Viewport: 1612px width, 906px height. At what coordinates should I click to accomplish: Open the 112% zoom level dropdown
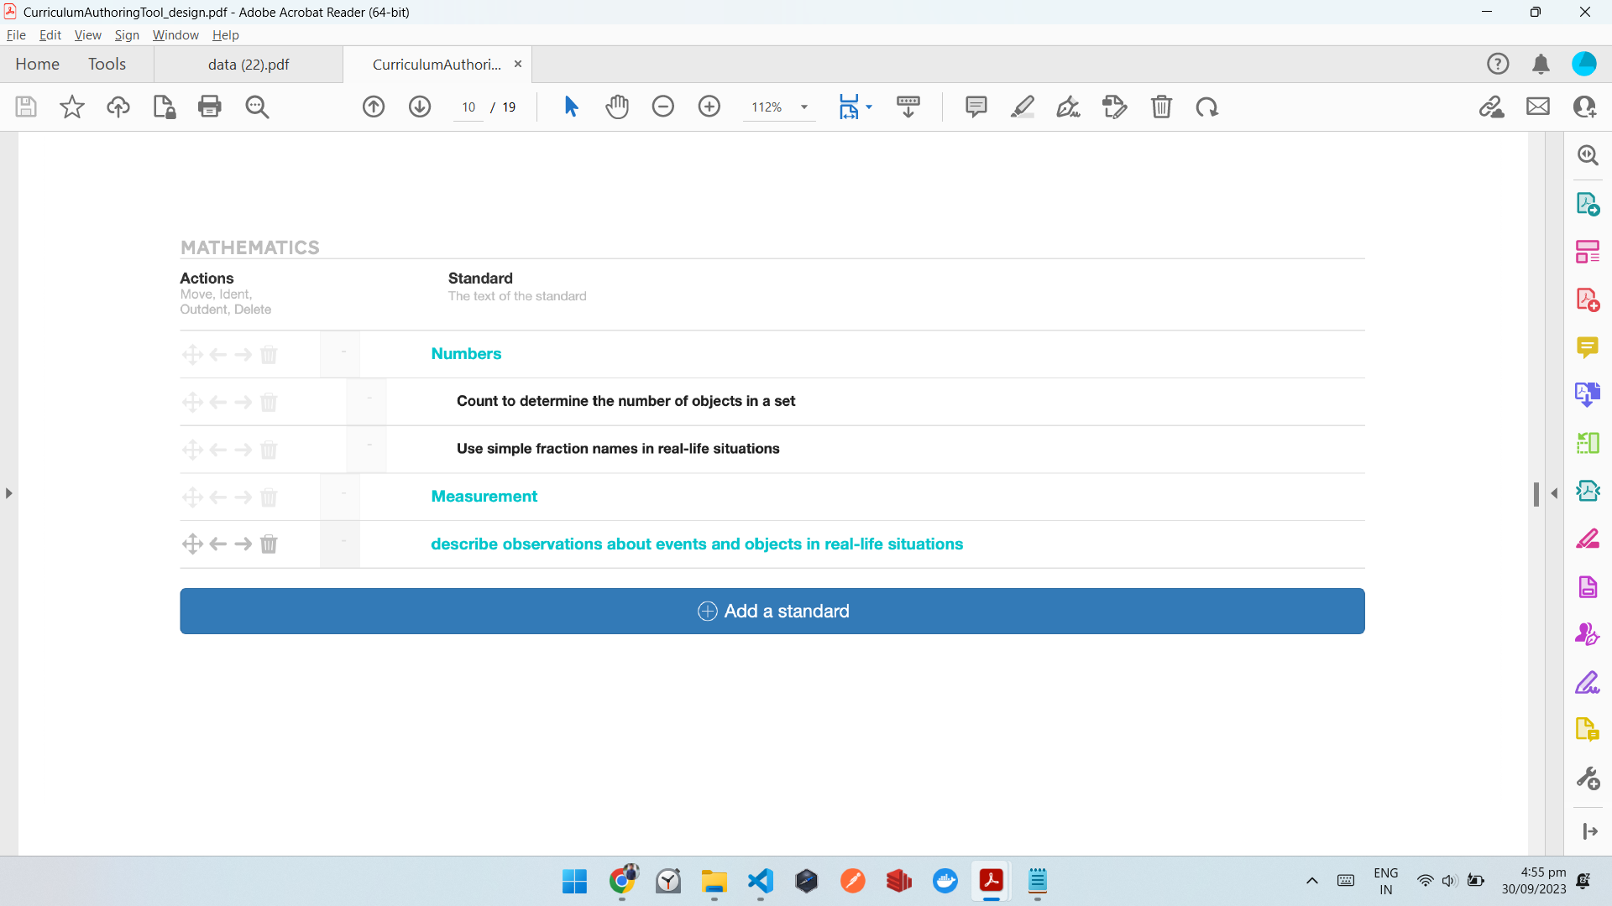pos(803,107)
